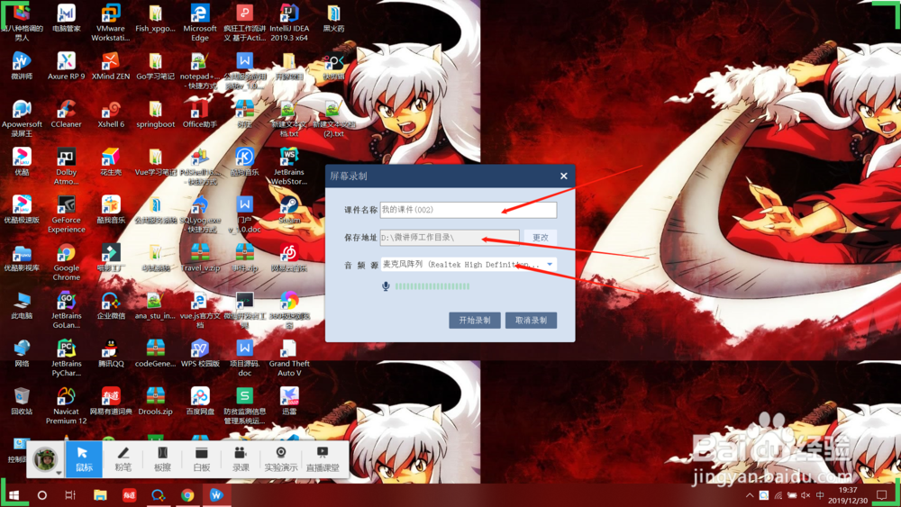The image size is (901, 507).
Task: Open JetBrains GoLand desktop shortcut
Action: point(66,310)
